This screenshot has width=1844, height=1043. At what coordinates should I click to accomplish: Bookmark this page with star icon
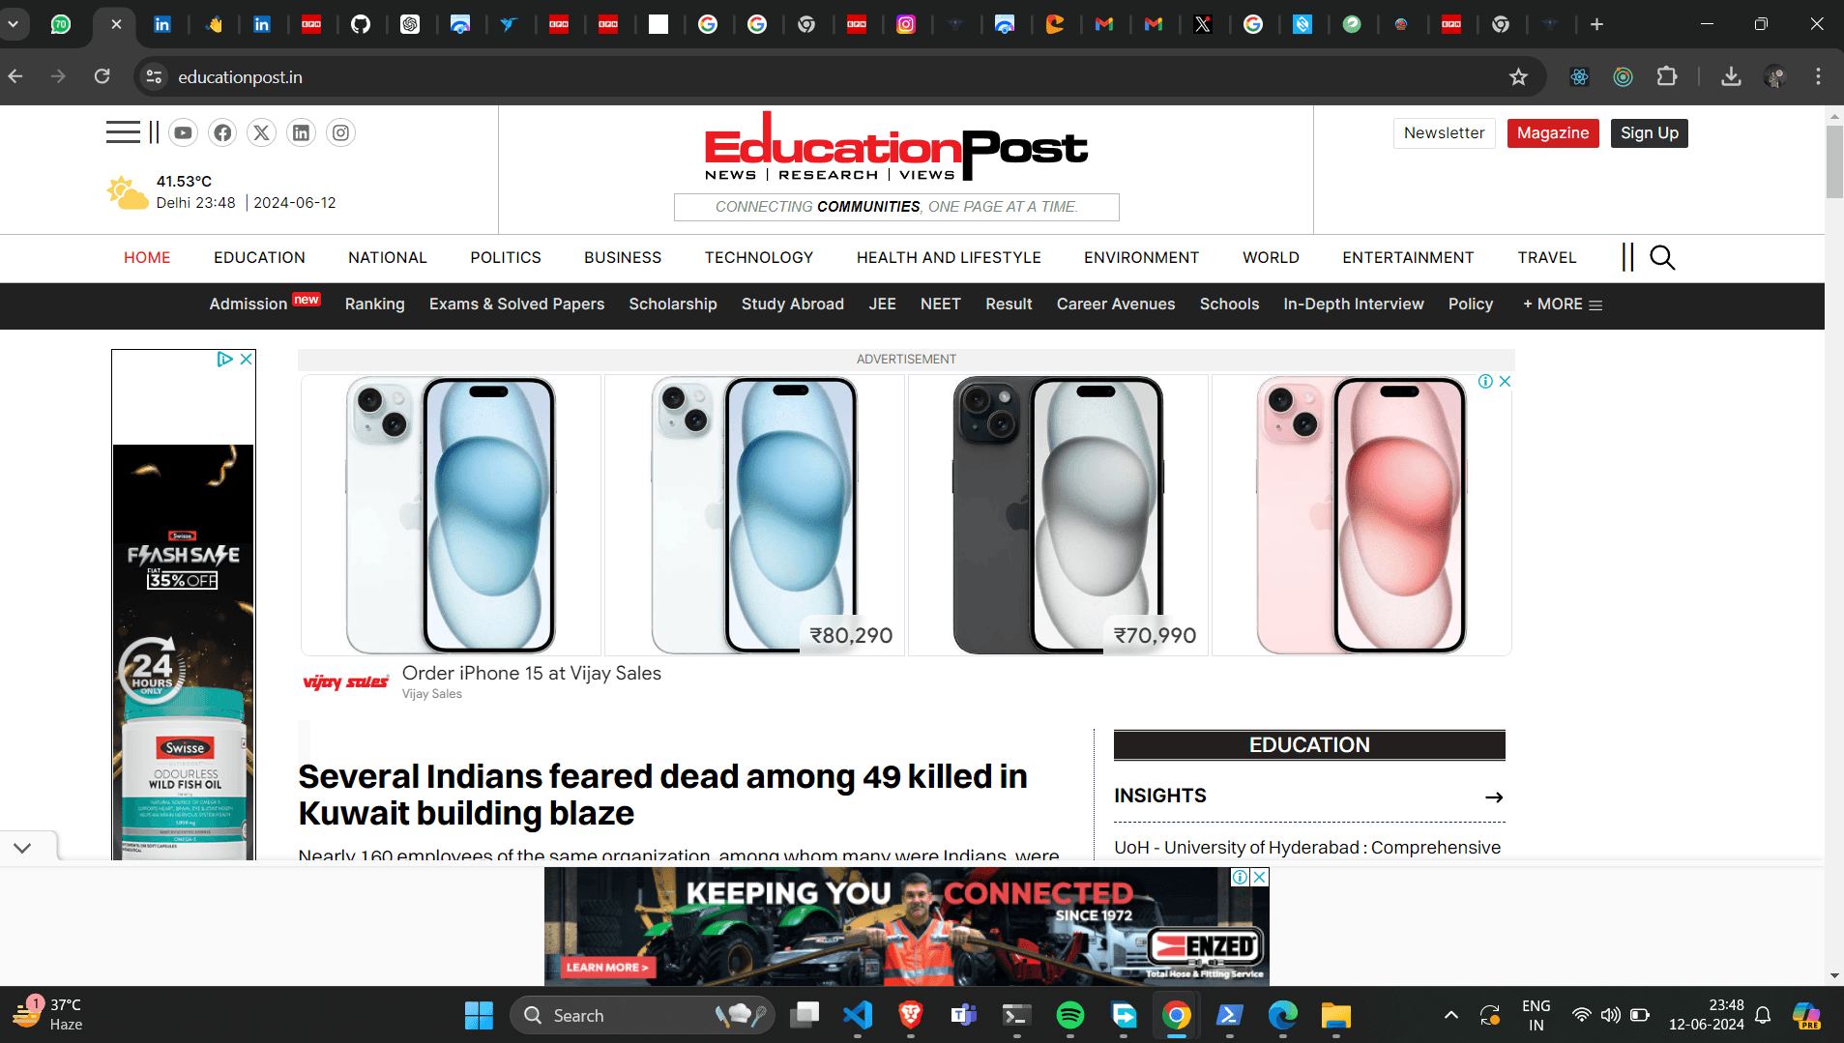(1518, 77)
